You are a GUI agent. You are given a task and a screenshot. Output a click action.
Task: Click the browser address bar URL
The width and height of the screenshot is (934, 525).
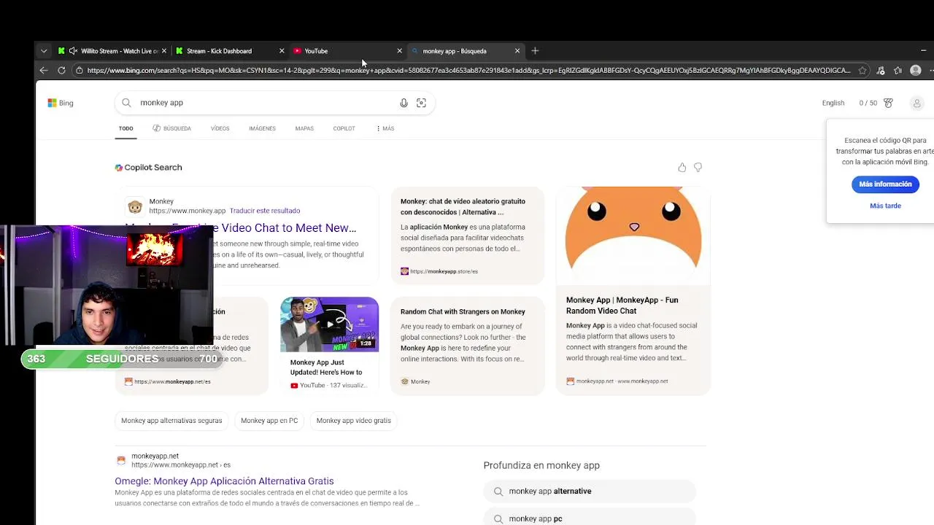[468, 71]
